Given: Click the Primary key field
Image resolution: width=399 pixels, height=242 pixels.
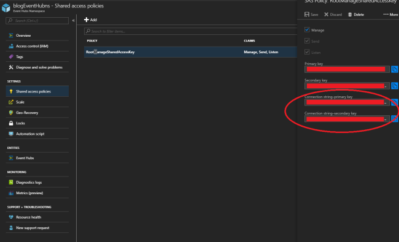Looking at the screenshot, I should click(x=347, y=69).
